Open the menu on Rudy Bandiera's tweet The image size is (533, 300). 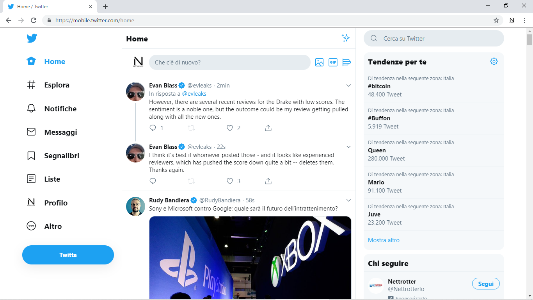pos(348,200)
